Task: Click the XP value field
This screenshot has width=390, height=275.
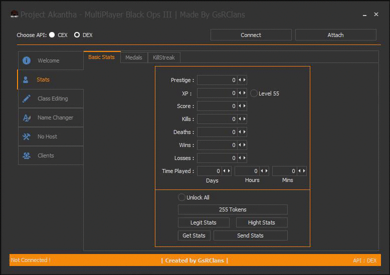Action: tap(217, 93)
